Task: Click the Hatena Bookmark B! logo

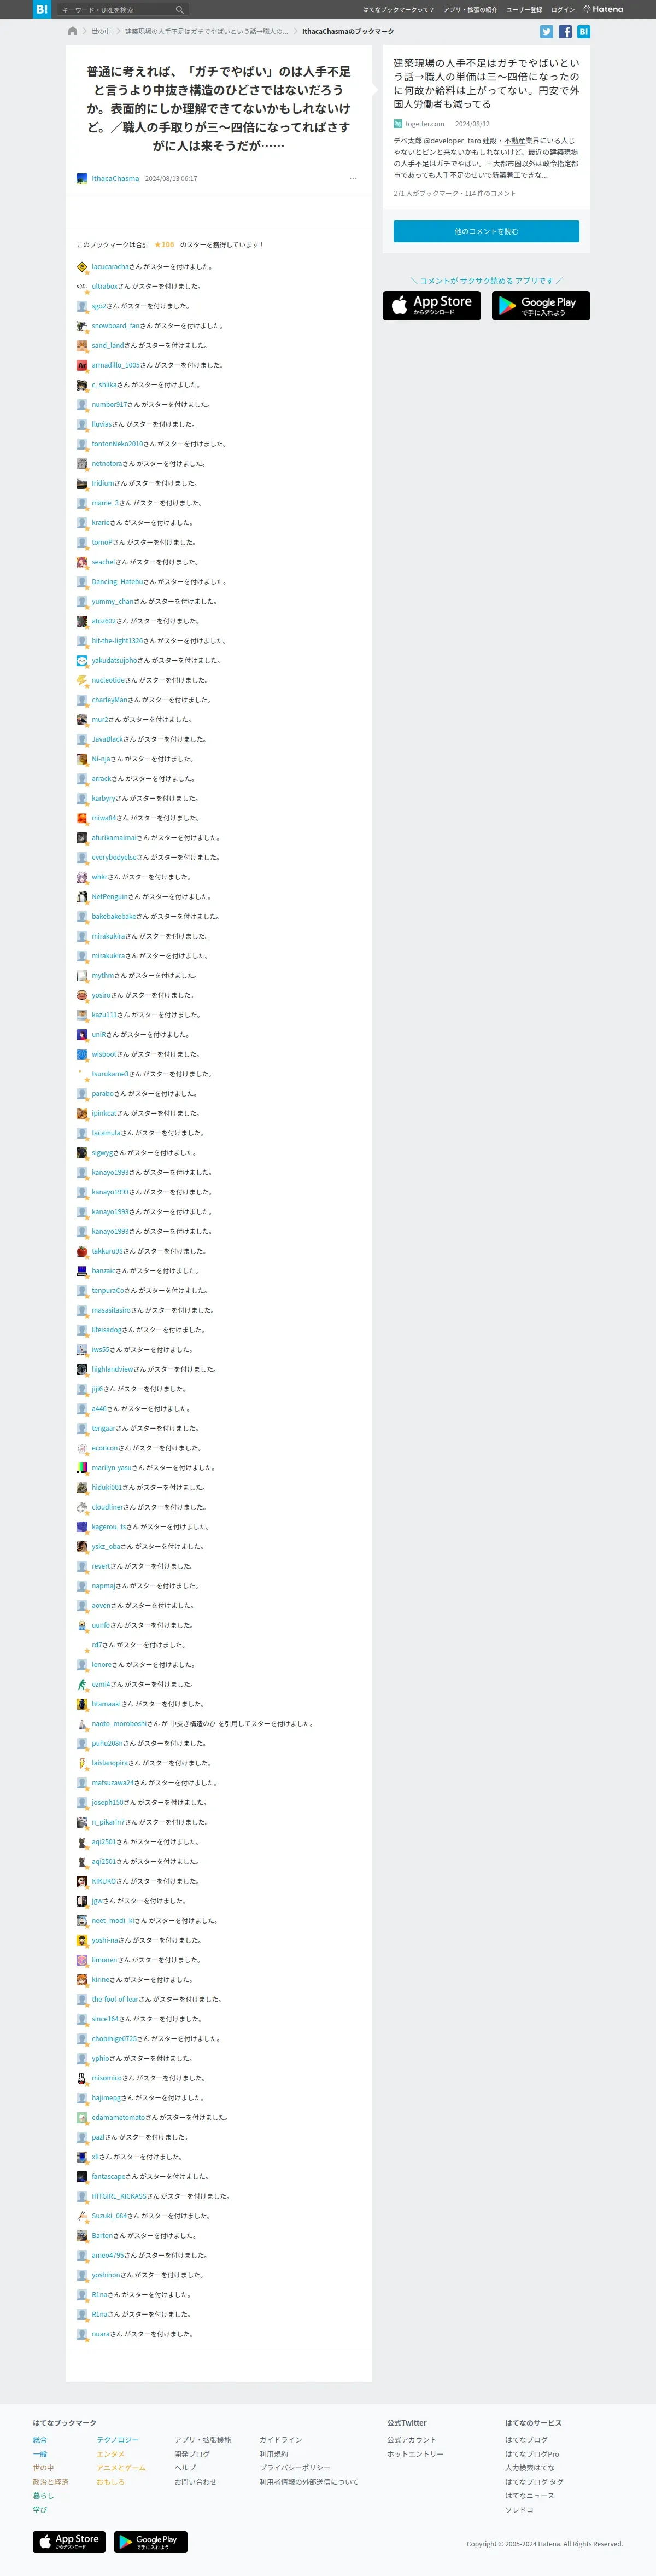Action: 41,9
